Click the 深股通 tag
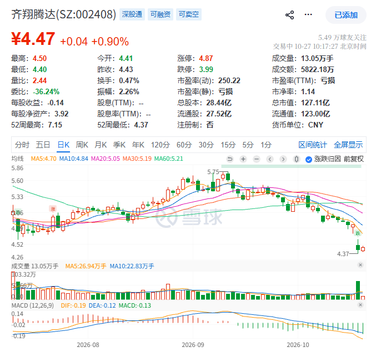Viewport: 376px width, 352px height. (x=132, y=14)
